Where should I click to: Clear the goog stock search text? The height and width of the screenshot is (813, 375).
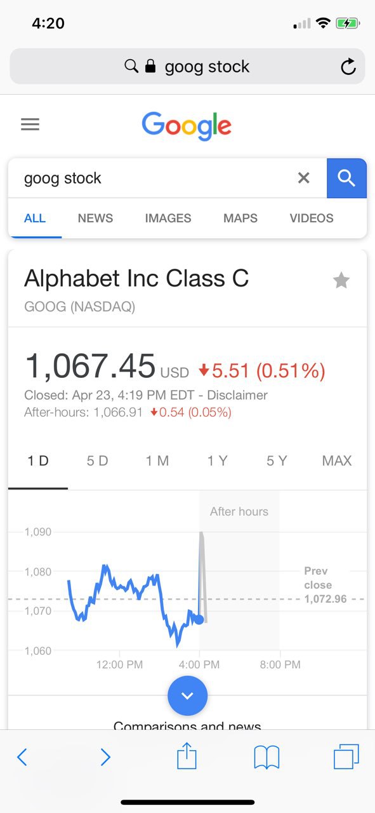(x=304, y=178)
